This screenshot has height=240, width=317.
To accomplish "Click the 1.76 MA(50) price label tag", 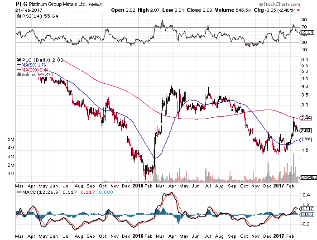I will [x=305, y=140].
